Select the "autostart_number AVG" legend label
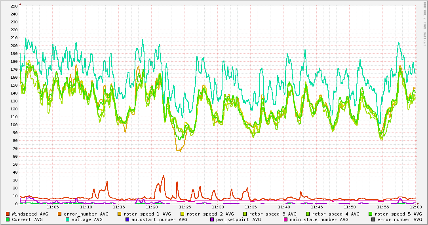428x225 pixels. pos(159,219)
